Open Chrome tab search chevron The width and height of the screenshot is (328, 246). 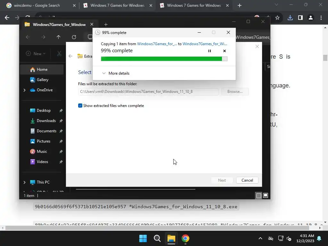tap(276, 4)
